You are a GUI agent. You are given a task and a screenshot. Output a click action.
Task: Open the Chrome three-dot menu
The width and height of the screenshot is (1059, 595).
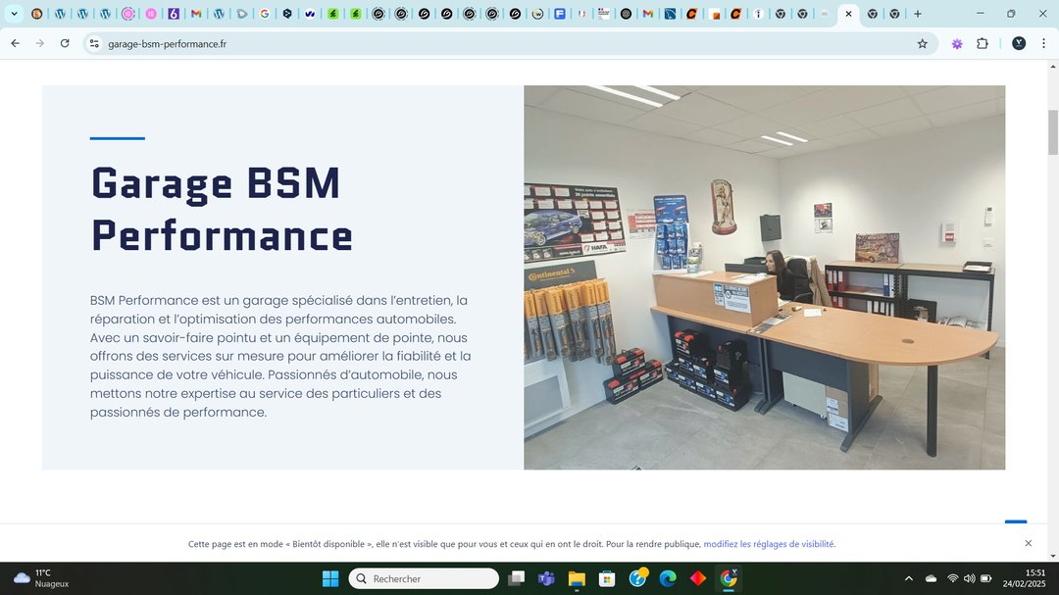tap(1043, 43)
